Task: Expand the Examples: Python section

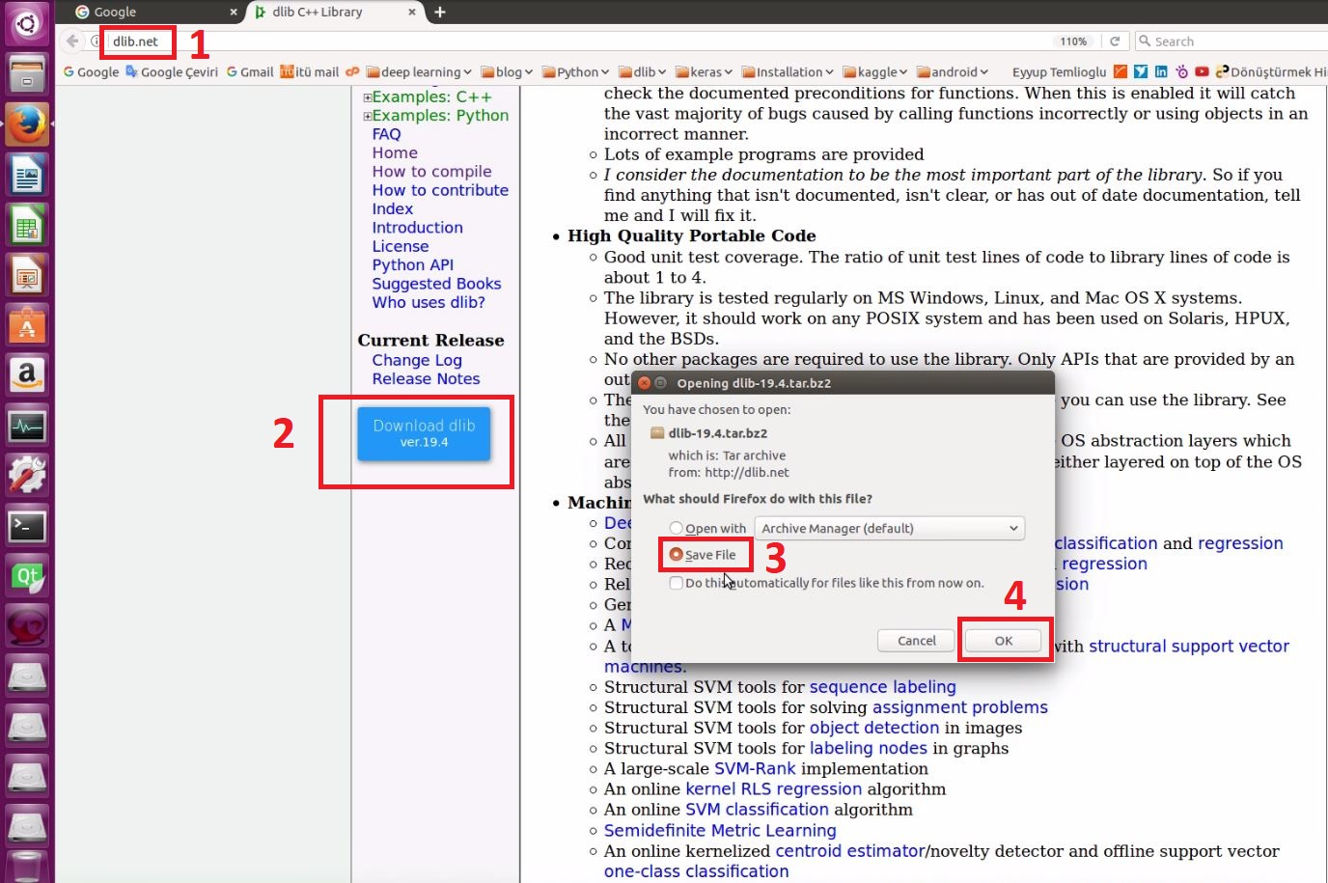Action: 368,115
